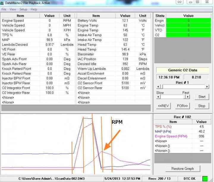Step backward with <<REV button

coord(163,106)
